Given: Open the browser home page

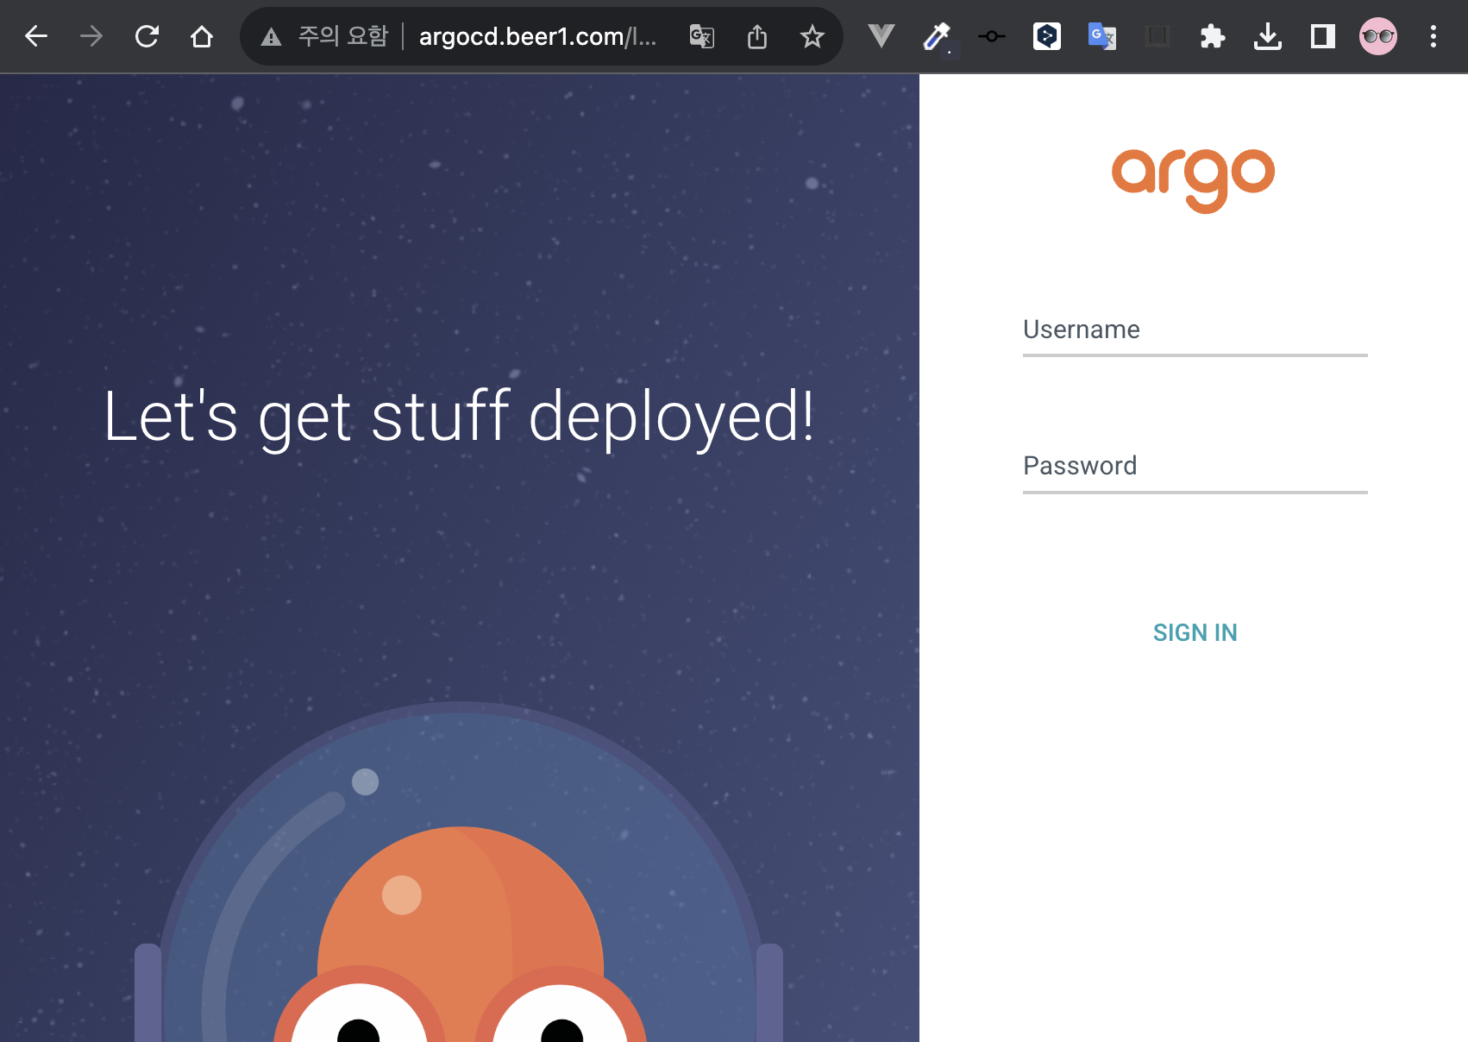Looking at the screenshot, I should click(202, 36).
